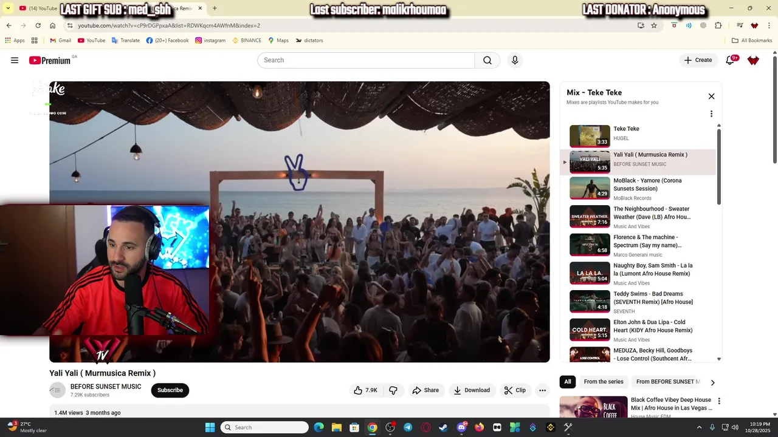Click the Download button
778x437 pixels.
472,390
